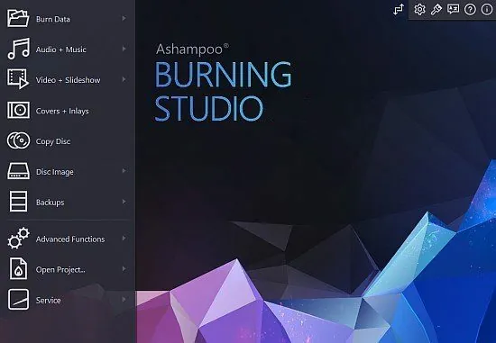Click the Burn Data folder icon
Image resolution: width=496 pixels, height=343 pixels.
click(x=18, y=18)
